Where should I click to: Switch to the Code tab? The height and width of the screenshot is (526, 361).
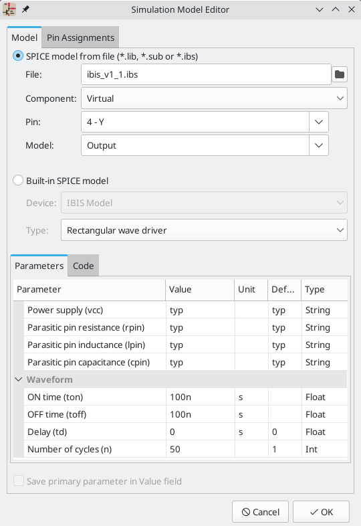tap(83, 266)
